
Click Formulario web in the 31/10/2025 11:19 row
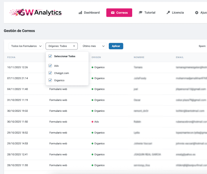(58, 100)
